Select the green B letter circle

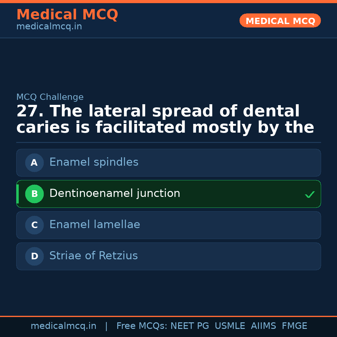34,194
